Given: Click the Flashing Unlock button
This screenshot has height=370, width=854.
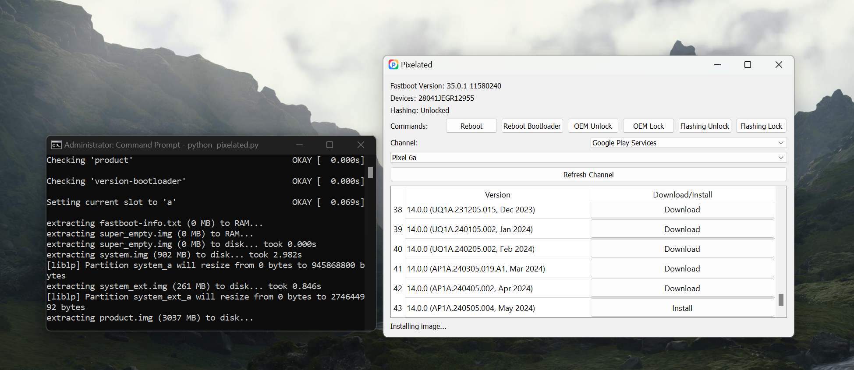Looking at the screenshot, I should click(x=705, y=126).
